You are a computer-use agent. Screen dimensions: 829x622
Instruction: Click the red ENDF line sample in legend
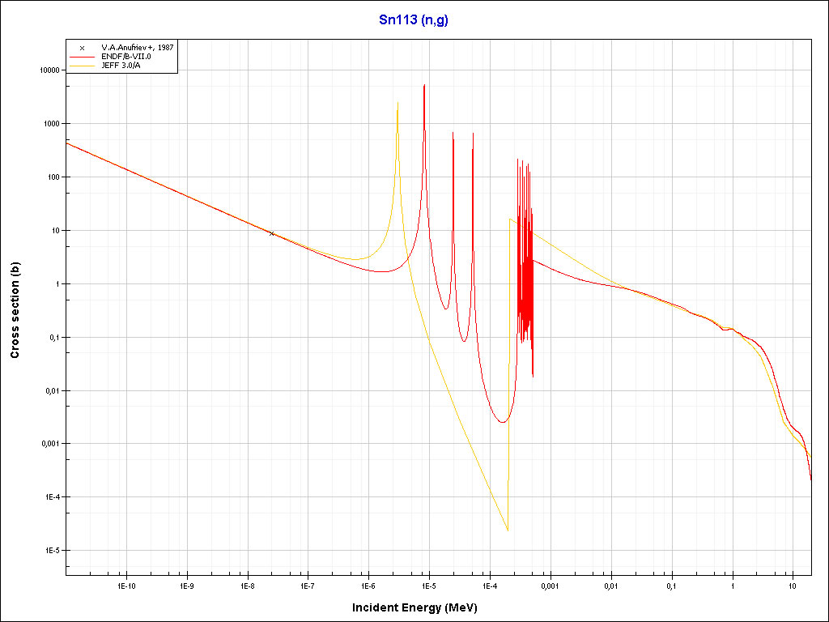coord(82,57)
